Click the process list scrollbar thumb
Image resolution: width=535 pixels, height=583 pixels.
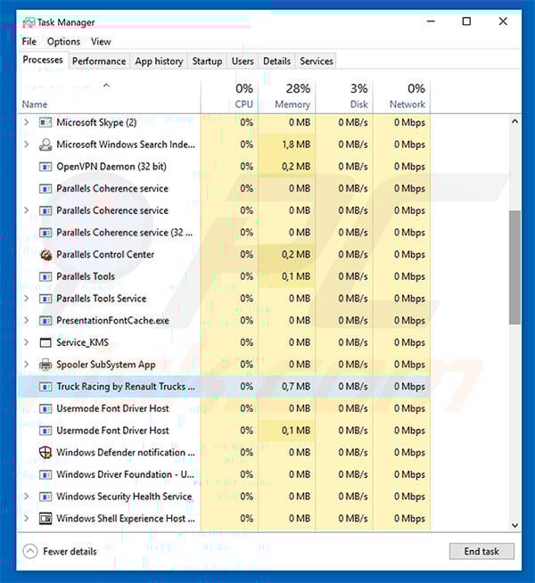coord(514,267)
